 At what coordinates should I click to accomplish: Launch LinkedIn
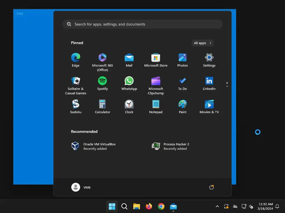(209, 83)
